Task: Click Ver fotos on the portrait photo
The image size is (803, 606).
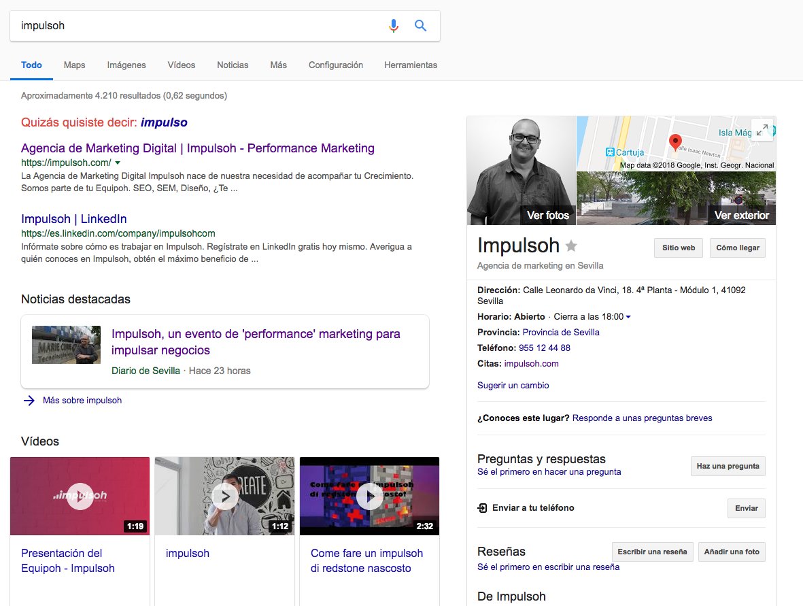Action: pos(548,215)
